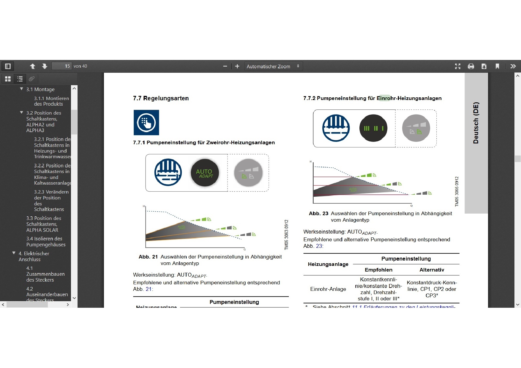This screenshot has width=521, height=368.
Task: Open the Automatischer Zoom dropdown
Action: [273, 66]
